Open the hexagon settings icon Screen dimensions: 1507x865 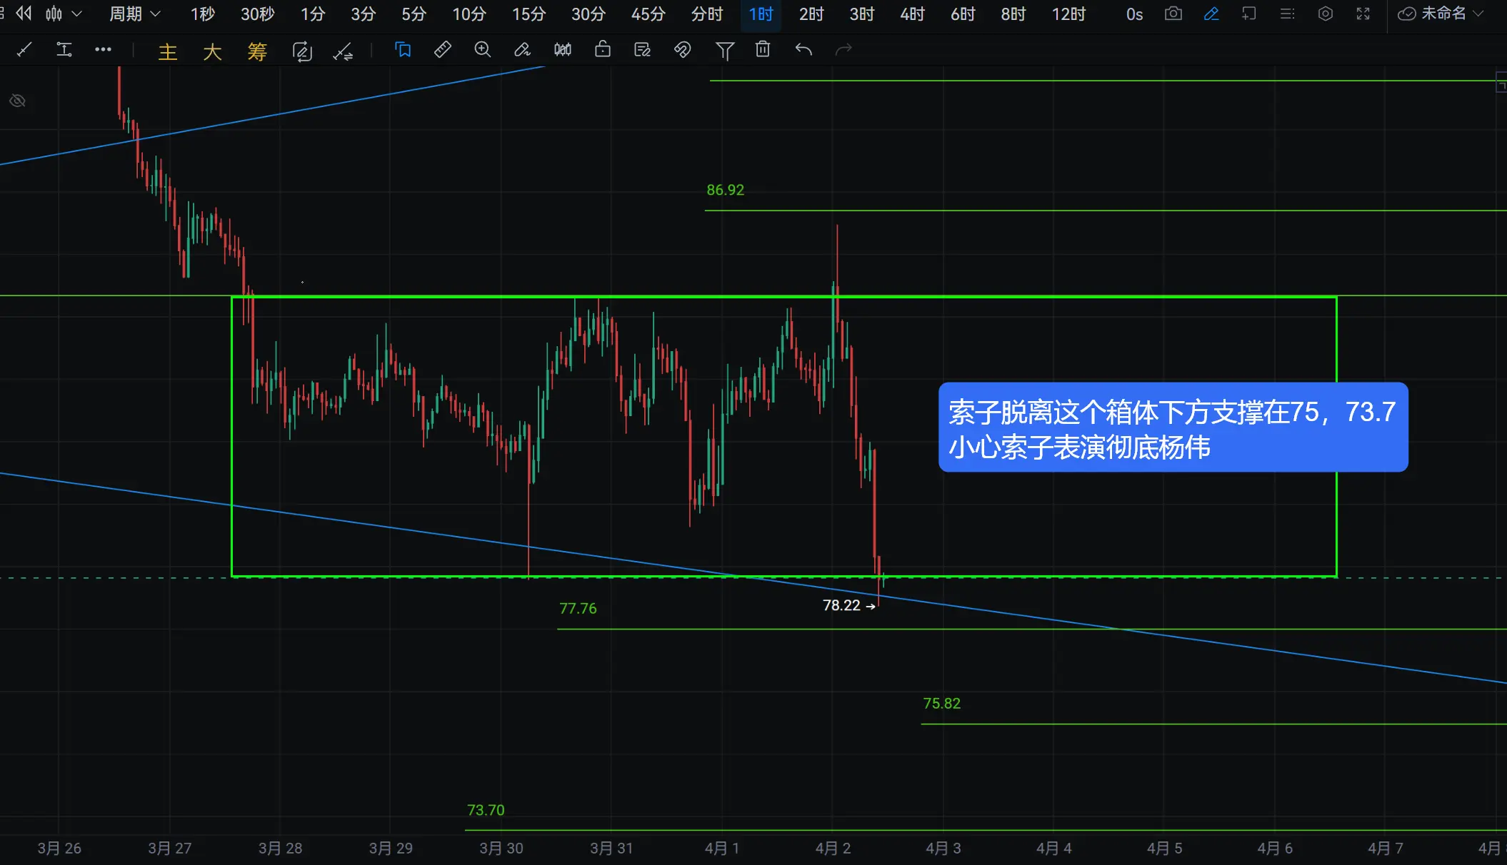1326,14
